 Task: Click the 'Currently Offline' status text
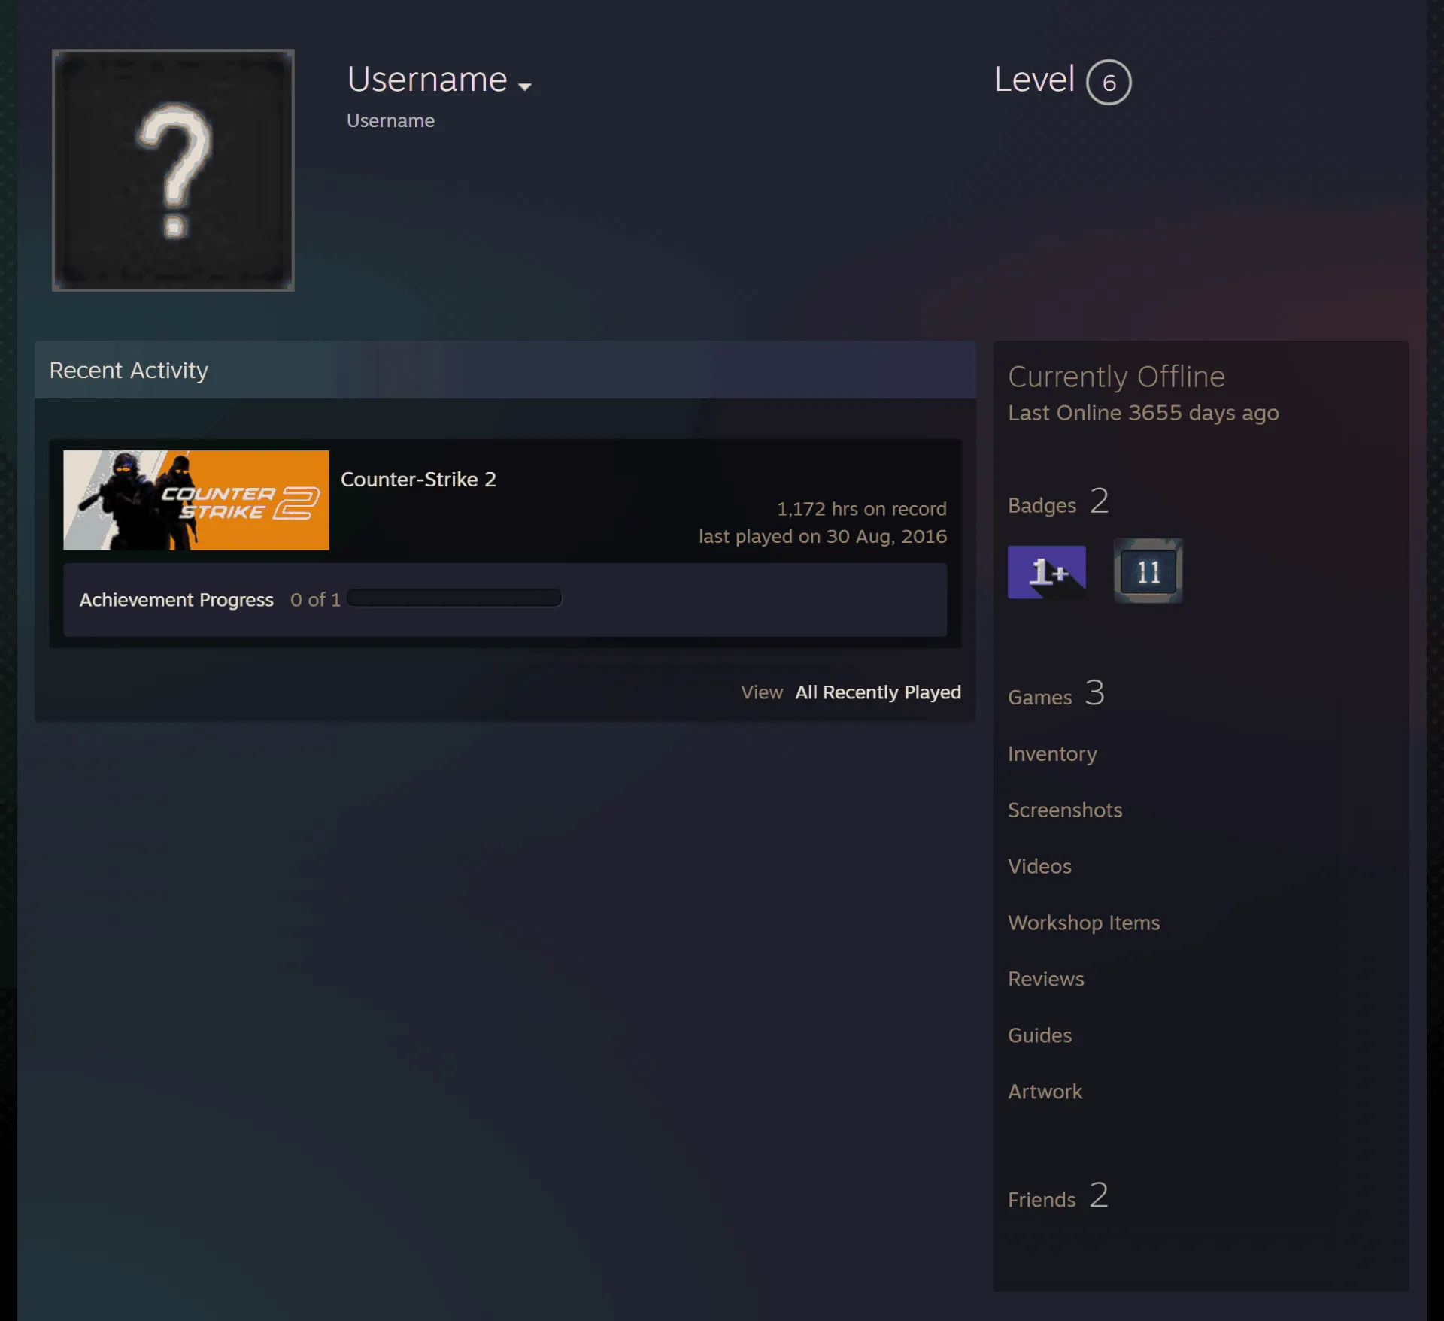pos(1116,377)
